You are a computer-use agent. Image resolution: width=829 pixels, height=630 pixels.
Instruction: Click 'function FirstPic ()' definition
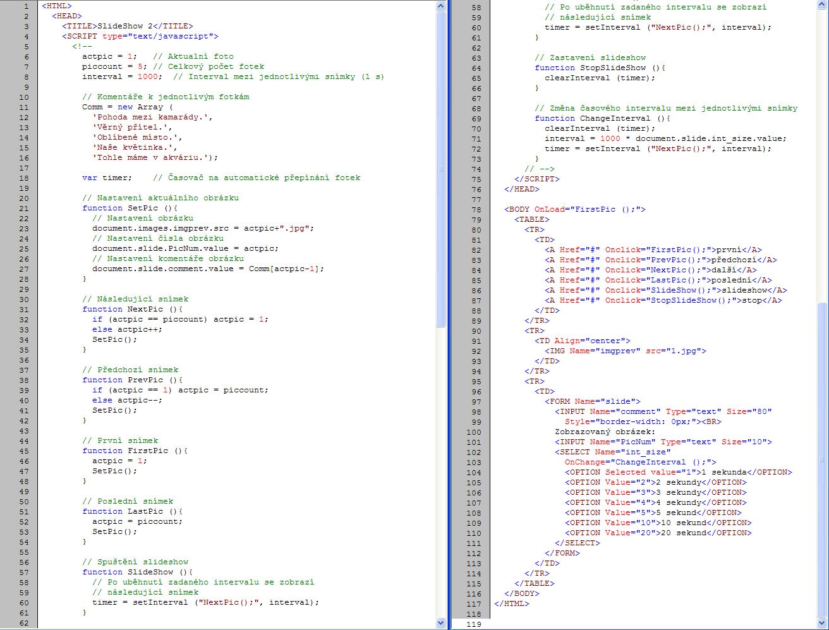point(135,451)
